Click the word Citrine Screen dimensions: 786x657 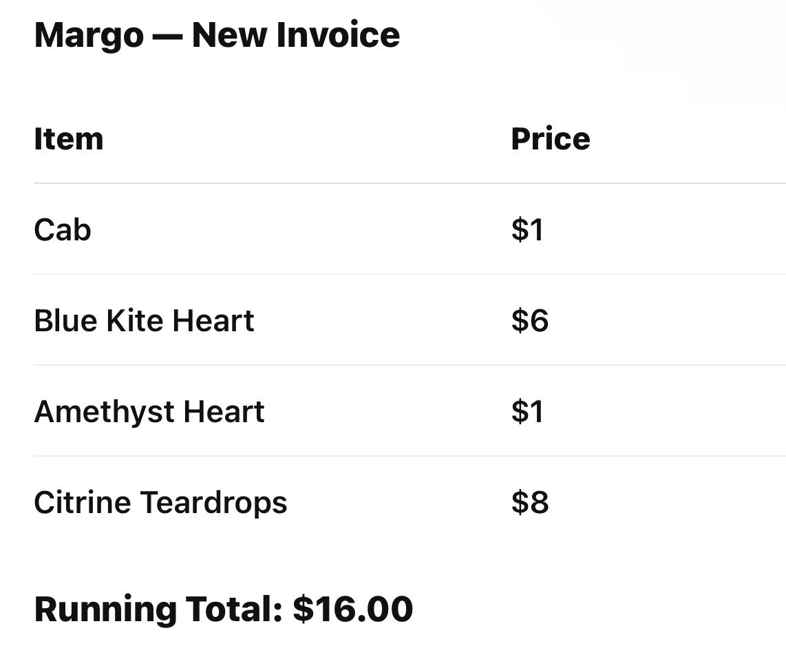coord(82,502)
